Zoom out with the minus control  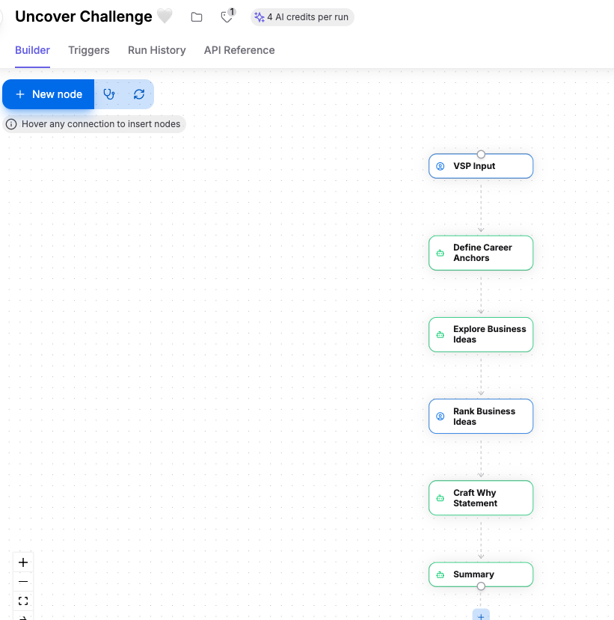pos(23,581)
